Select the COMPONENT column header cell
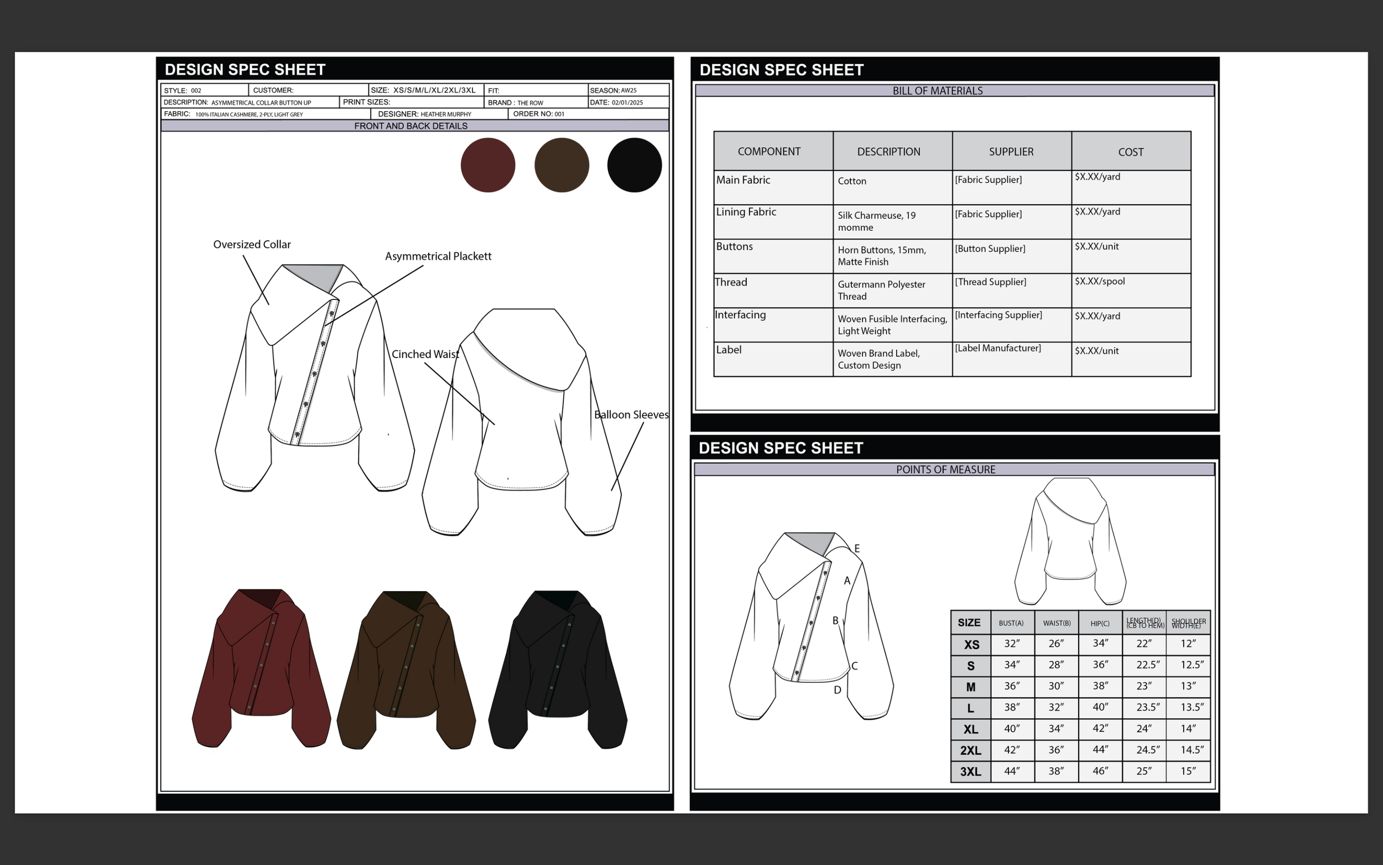This screenshot has height=865, width=1383. click(x=768, y=152)
